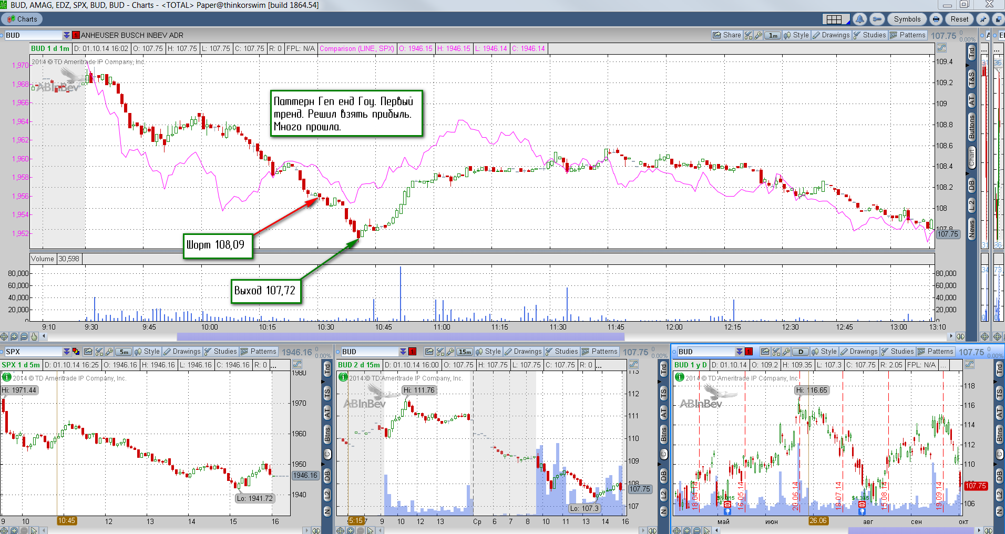
Task: Open Patterns menu on main chart
Action: (x=908, y=35)
